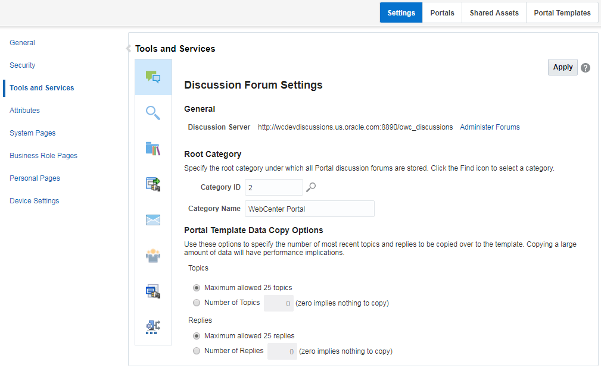Open the Discussions settings icon
Viewport: 601px width, 368px height.
click(153, 77)
